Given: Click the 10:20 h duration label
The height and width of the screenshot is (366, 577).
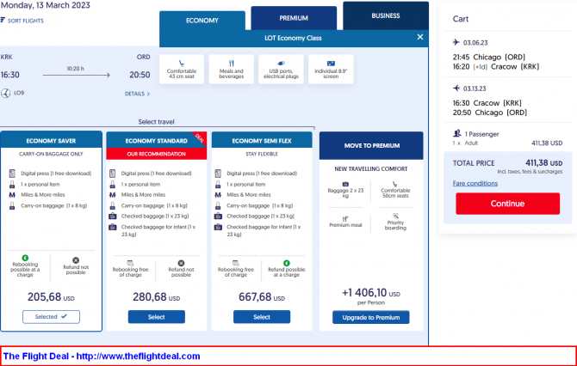Looking at the screenshot, I should click(76, 69).
